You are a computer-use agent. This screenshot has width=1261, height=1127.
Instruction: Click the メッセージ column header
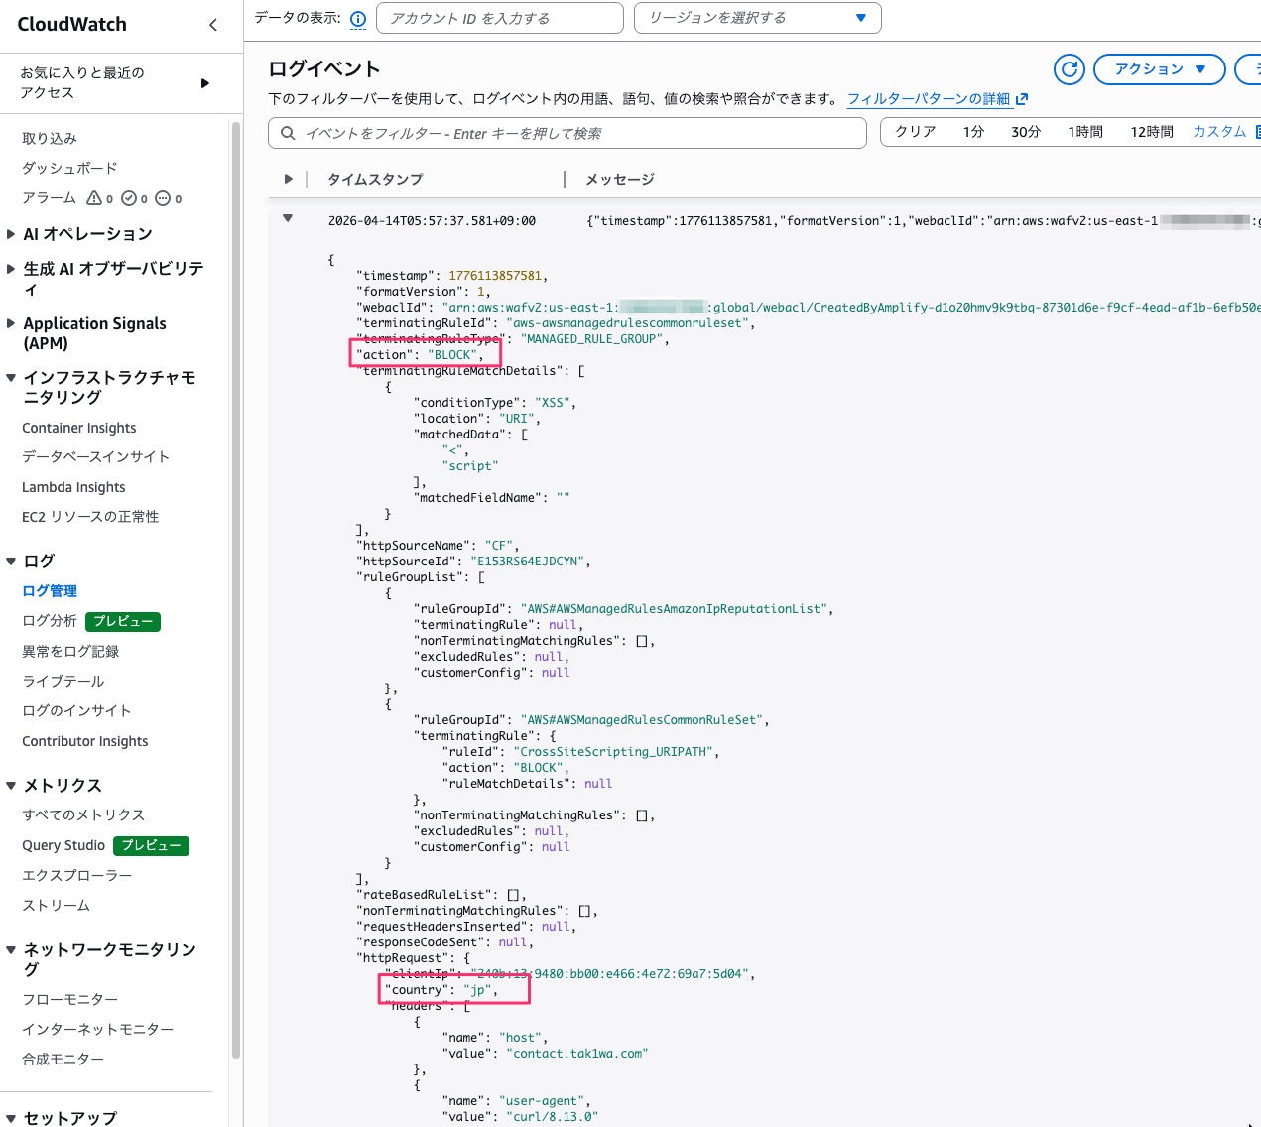pos(620,180)
